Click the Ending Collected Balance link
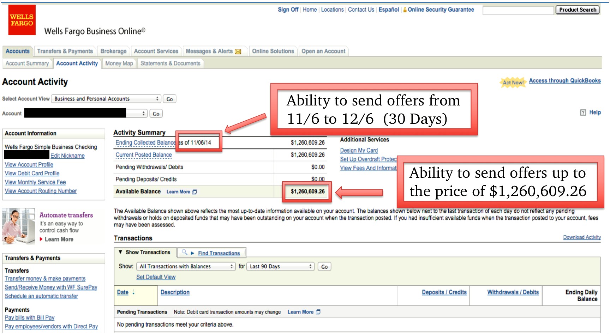The image size is (610, 334). [x=145, y=142]
